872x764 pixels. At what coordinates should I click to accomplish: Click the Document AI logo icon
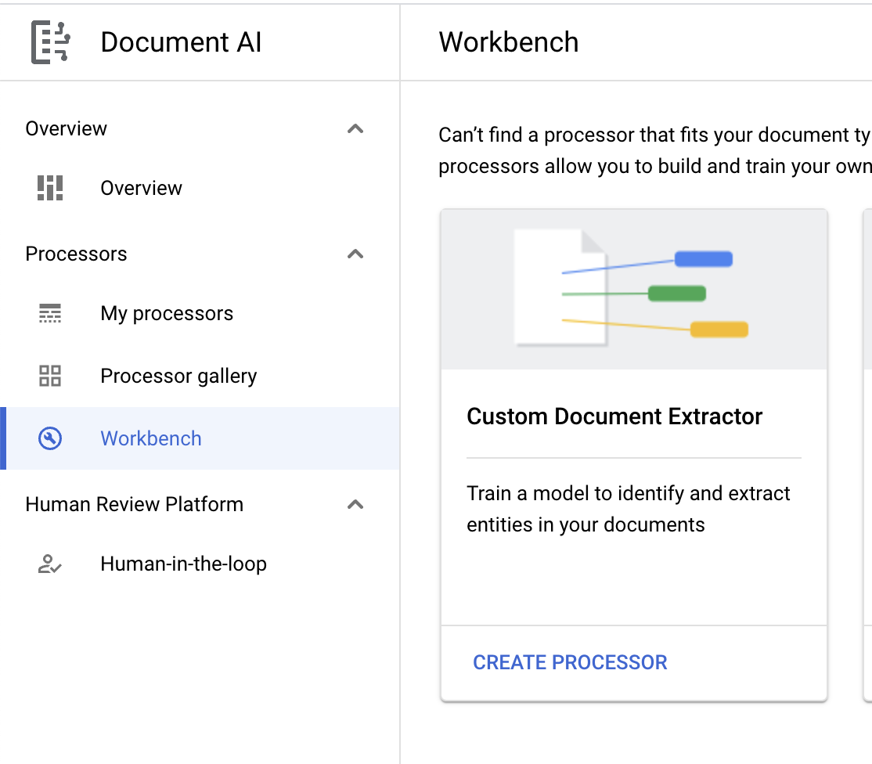pyautogui.click(x=49, y=41)
